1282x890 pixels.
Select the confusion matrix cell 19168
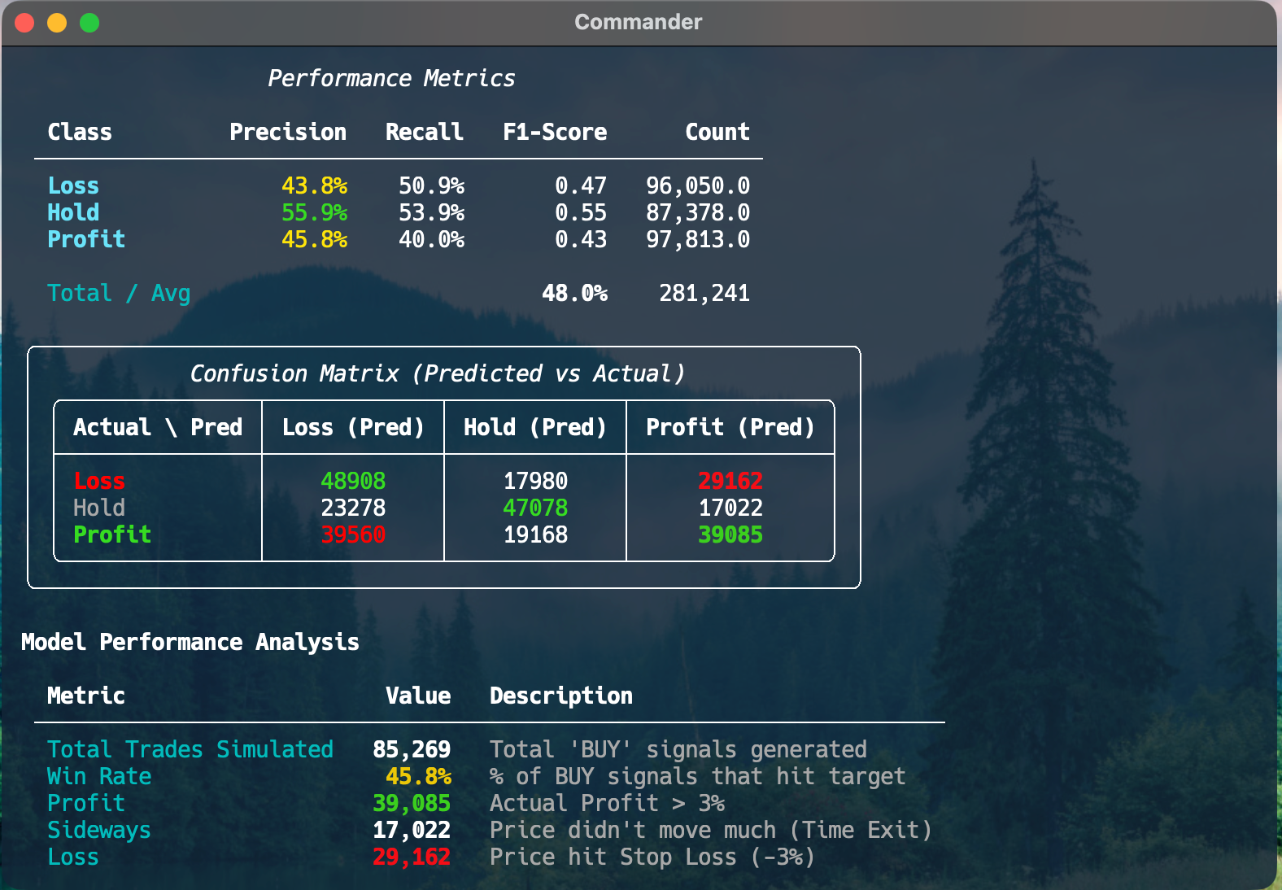pyautogui.click(x=535, y=534)
